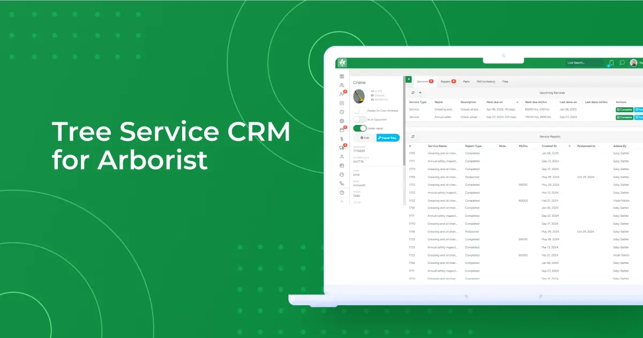Click the plus icon to add a service
The image size is (643, 338).
(x=420, y=92)
